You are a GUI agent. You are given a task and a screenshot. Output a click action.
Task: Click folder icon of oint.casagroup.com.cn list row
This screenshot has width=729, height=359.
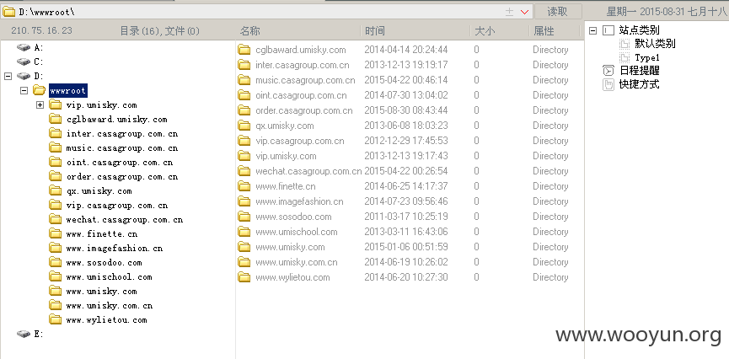click(x=244, y=95)
